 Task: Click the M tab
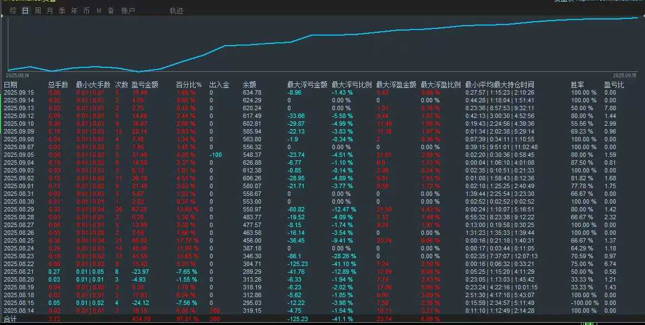tap(99, 11)
